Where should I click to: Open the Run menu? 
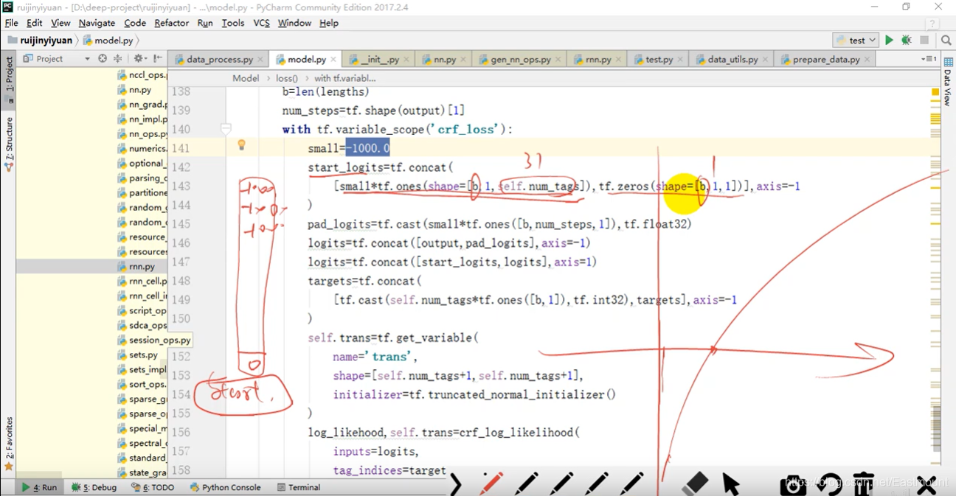[205, 23]
